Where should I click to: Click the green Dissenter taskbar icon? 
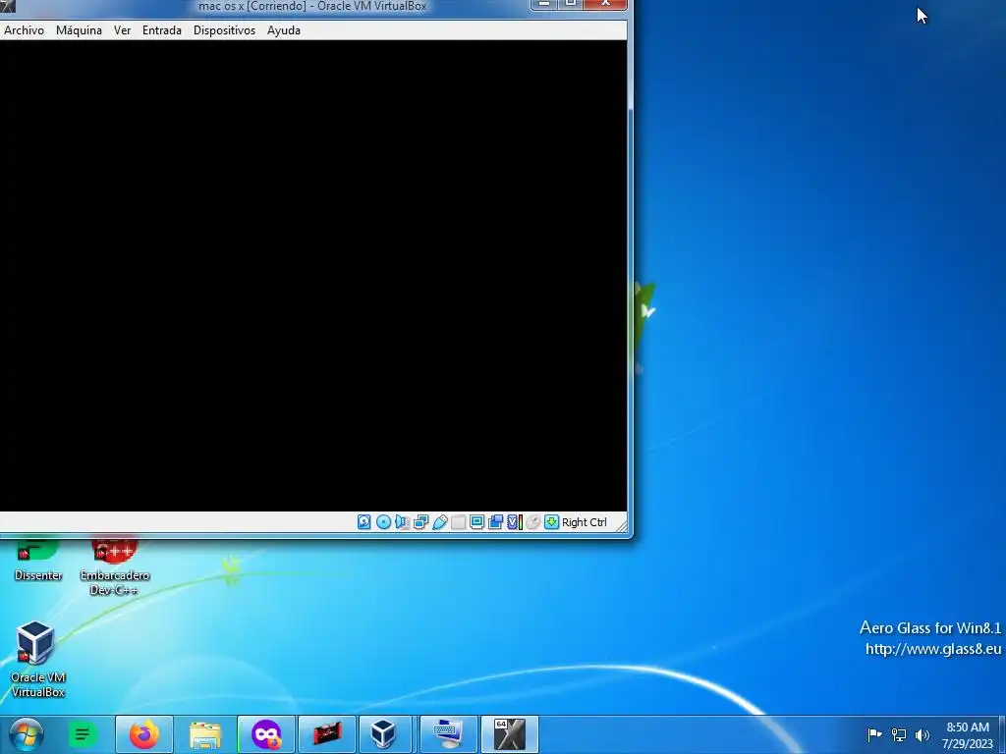pyautogui.click(x=83, y=734)
